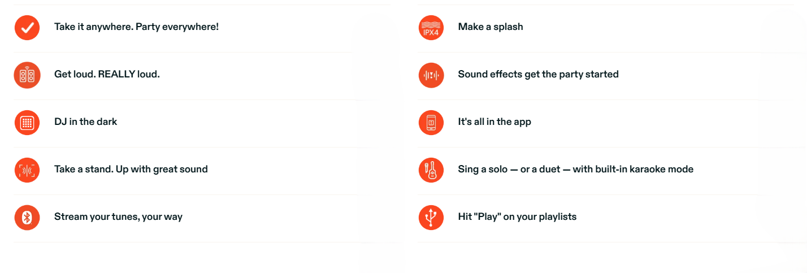Image resolution: width=807 pixels, height=273 pixels.
Task: Expand "Sound effects get the party started"
Action: coord(539,74)
